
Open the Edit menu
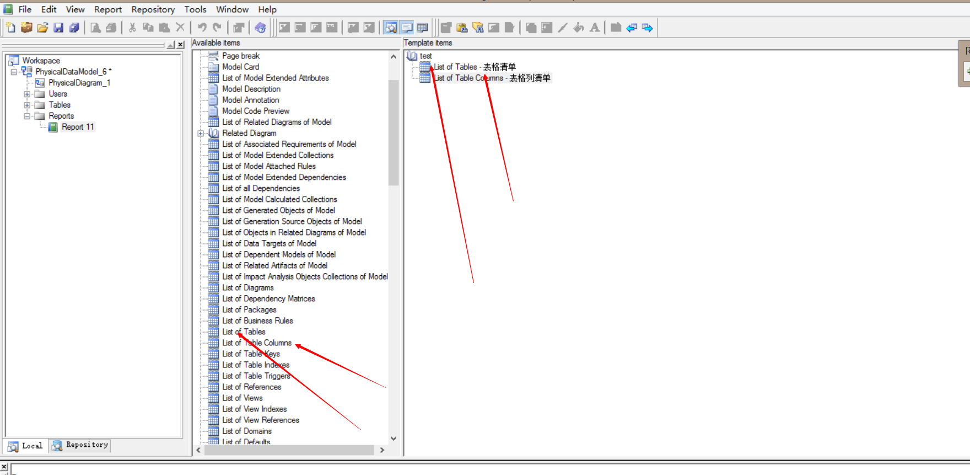[48, 9]
